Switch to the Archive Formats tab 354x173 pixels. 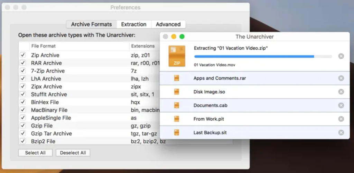point(91,24)
